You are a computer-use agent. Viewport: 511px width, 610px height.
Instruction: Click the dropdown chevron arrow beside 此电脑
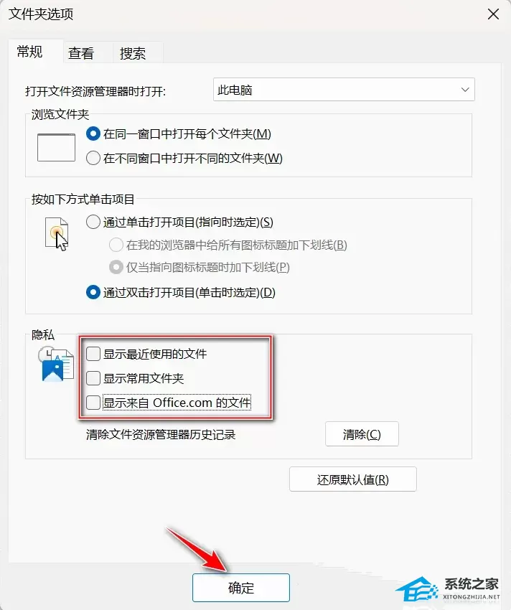point(464,90)
